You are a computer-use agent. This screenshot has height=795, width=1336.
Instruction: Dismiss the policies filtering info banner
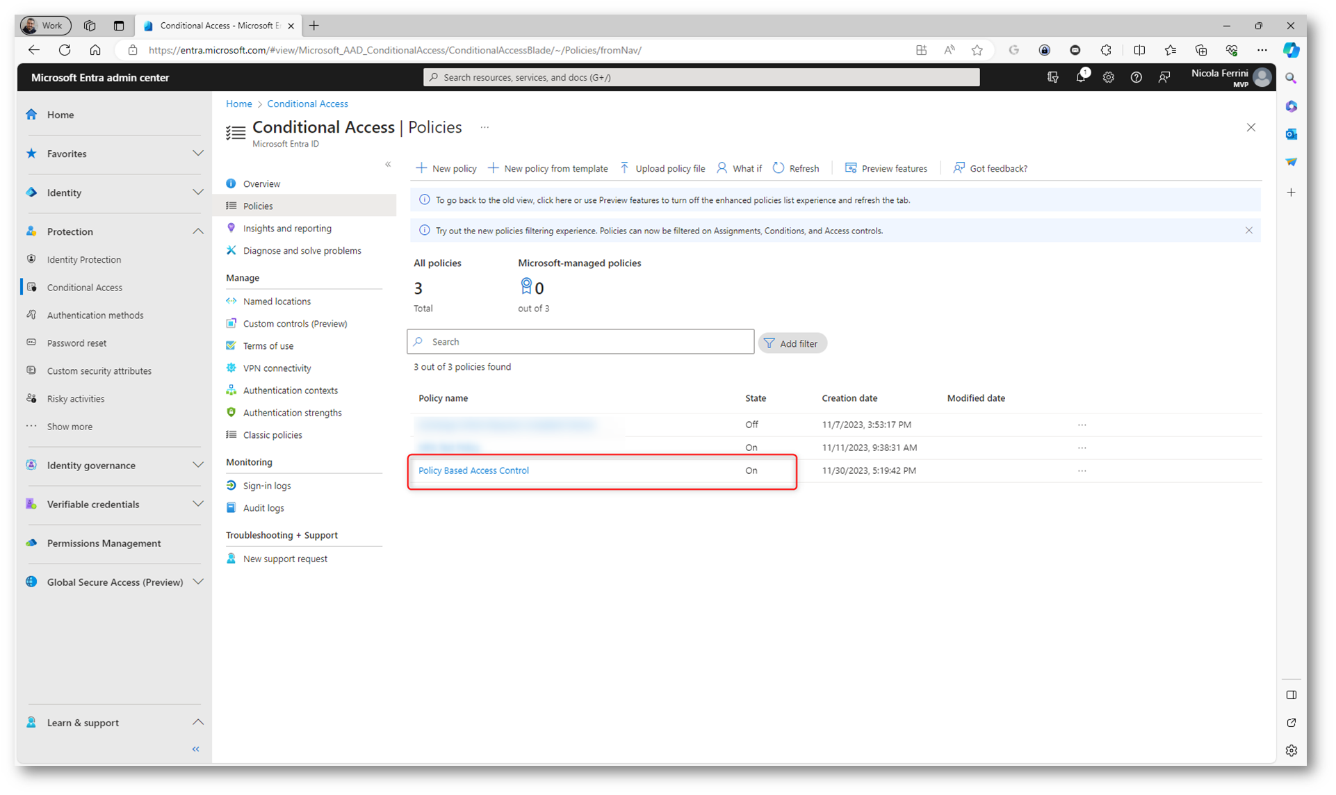(1249, 230)
